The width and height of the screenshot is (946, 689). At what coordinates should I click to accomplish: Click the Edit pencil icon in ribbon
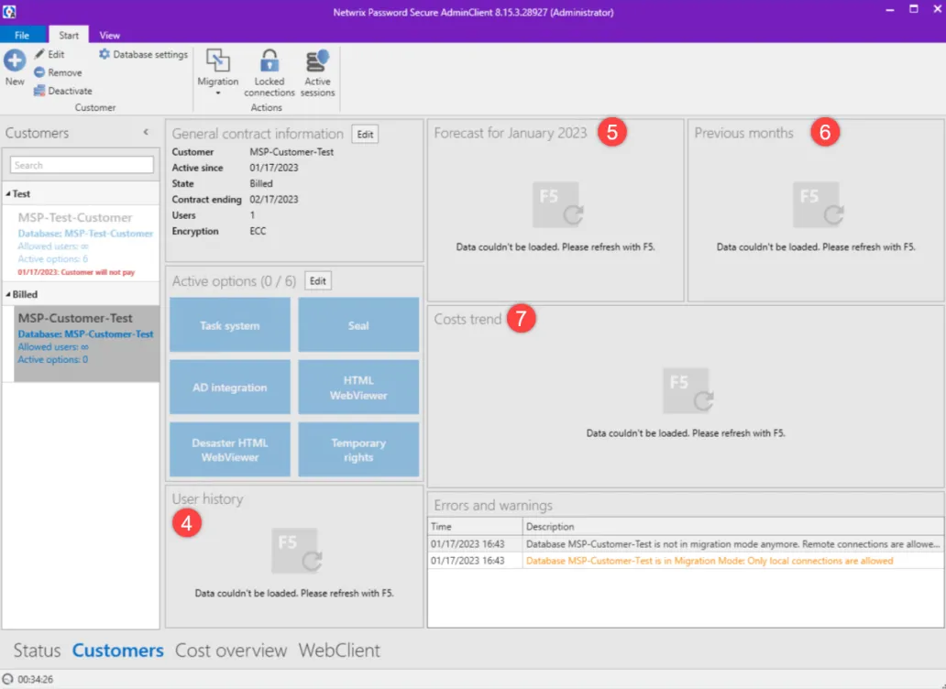(x=39, y=54)
